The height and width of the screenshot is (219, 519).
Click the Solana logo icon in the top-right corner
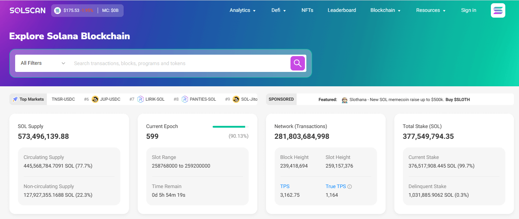[498, 10]
